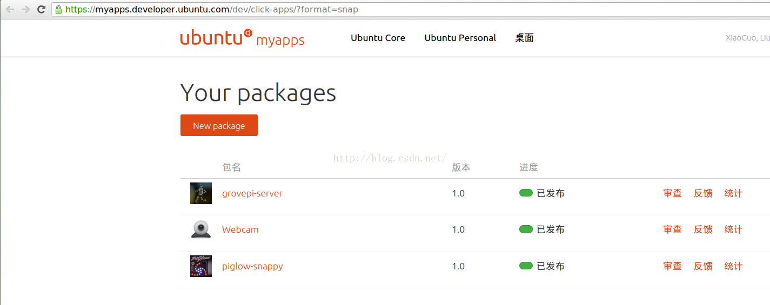
Task: Click version 1.0 in piglow-snappy row
Action: point(458,266)
